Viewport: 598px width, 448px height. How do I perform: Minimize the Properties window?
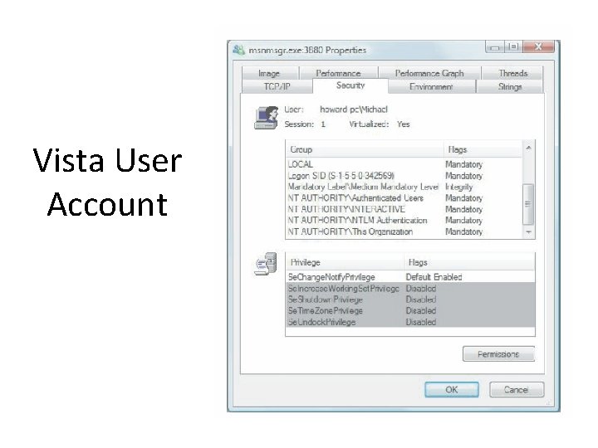coord(495,47)
